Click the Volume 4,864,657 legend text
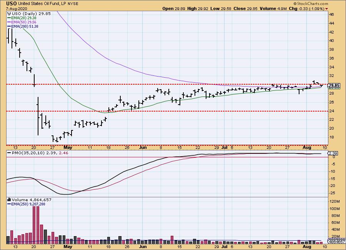 32,200
